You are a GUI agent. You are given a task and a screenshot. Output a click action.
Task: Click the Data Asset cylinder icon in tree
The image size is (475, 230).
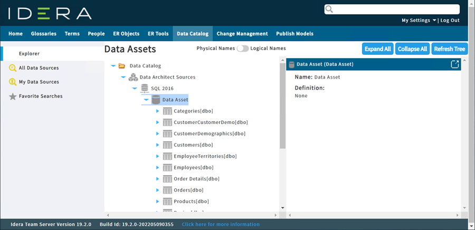coord(156,100)
